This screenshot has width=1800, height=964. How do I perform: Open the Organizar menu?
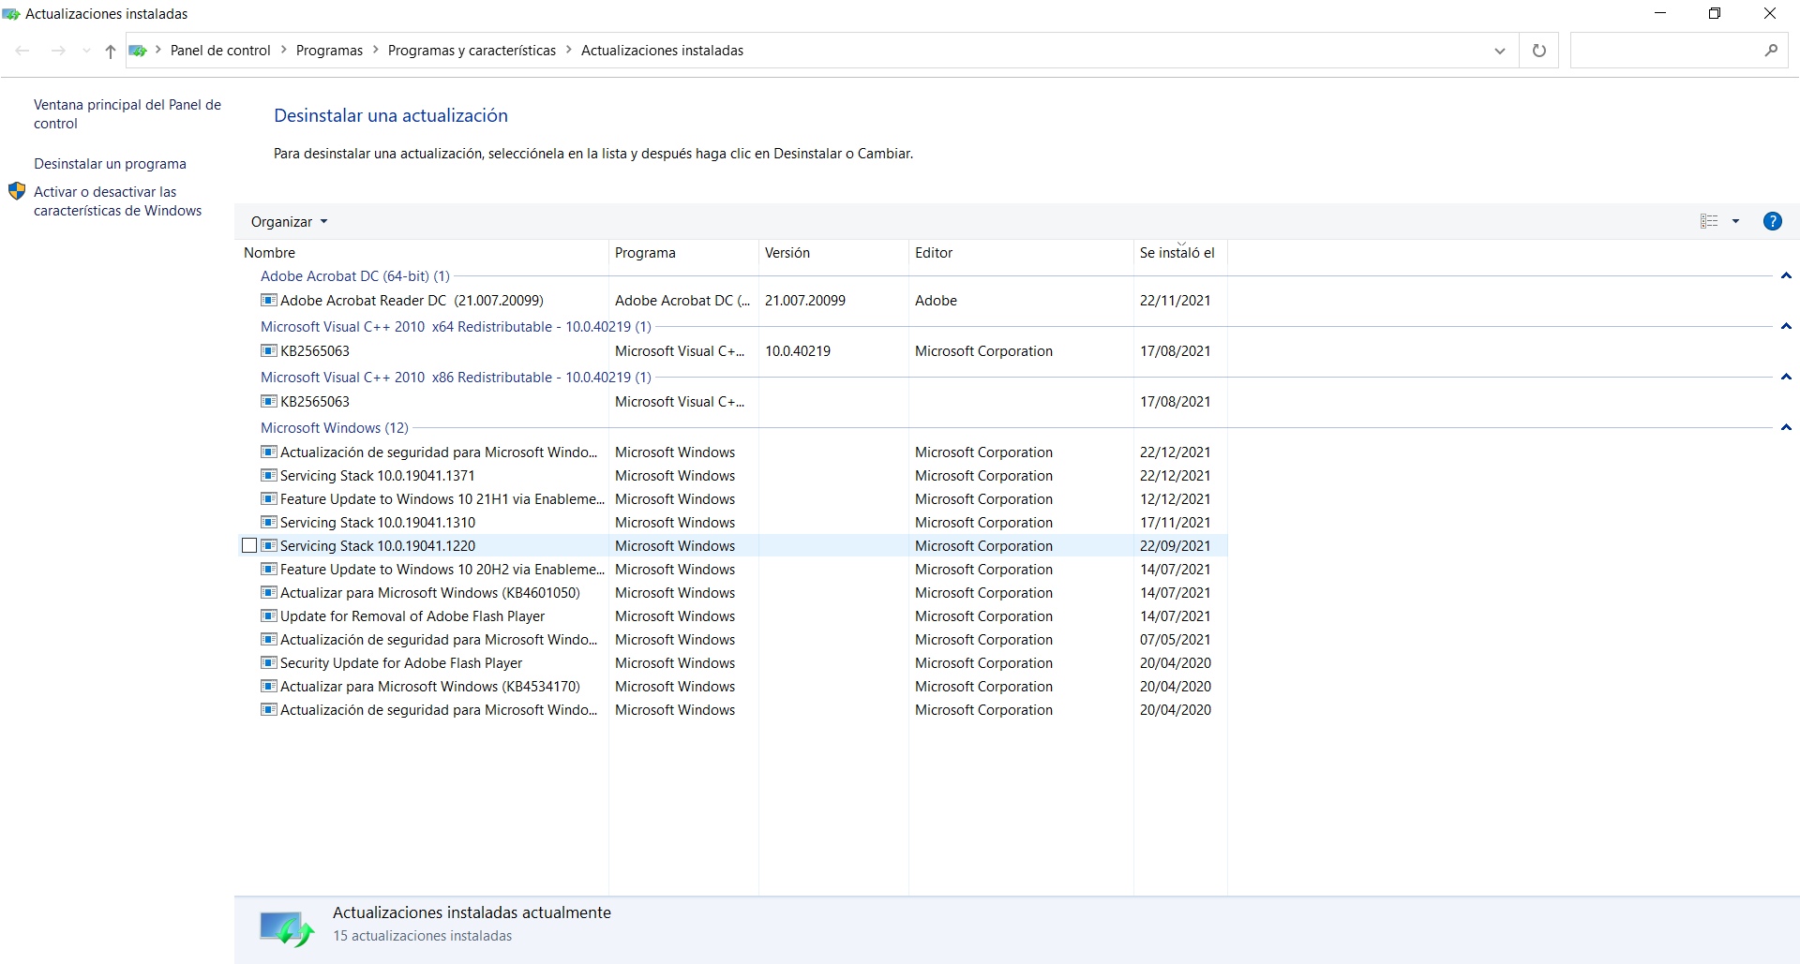point(289,222)
